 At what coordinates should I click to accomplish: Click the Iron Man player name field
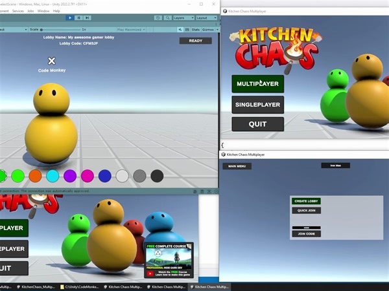(x=335, y=166)
